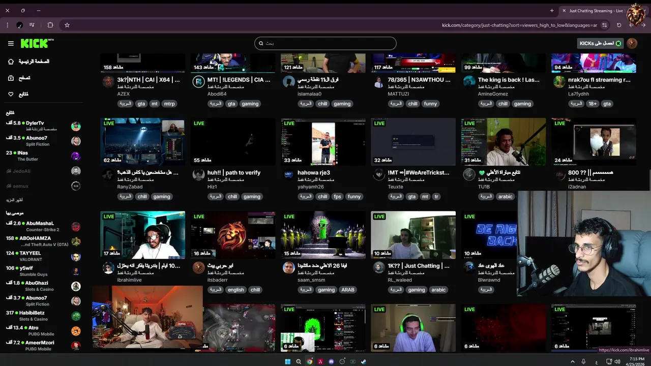Click '18+' tag under La7fydhh stream
This screenshot has width=651, height=366.
click(x=593, y=104)
